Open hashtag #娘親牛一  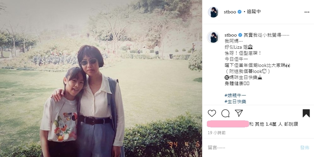pos(235,95)
